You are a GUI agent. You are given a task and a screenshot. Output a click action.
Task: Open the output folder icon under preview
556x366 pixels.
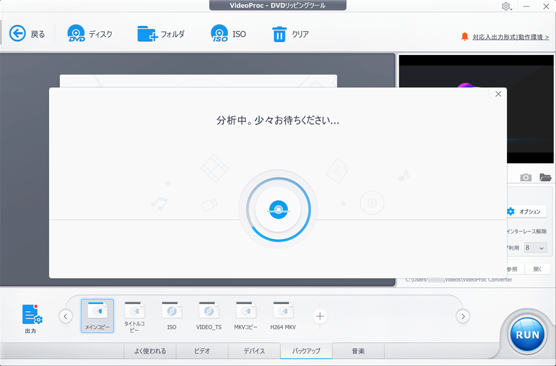click(545, 177)
